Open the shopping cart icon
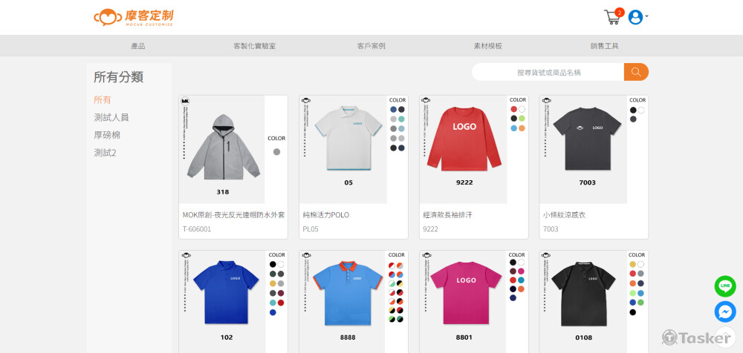 (614, 17)
